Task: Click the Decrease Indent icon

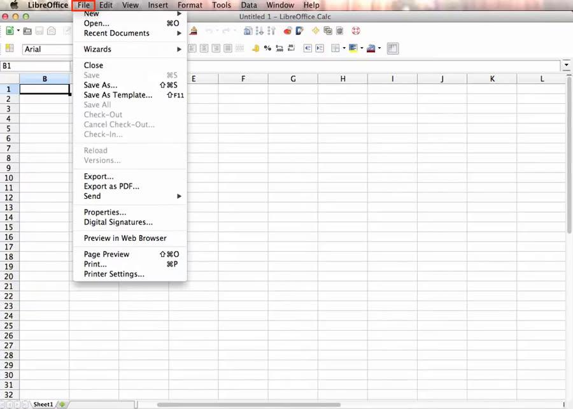Action: 308,48
